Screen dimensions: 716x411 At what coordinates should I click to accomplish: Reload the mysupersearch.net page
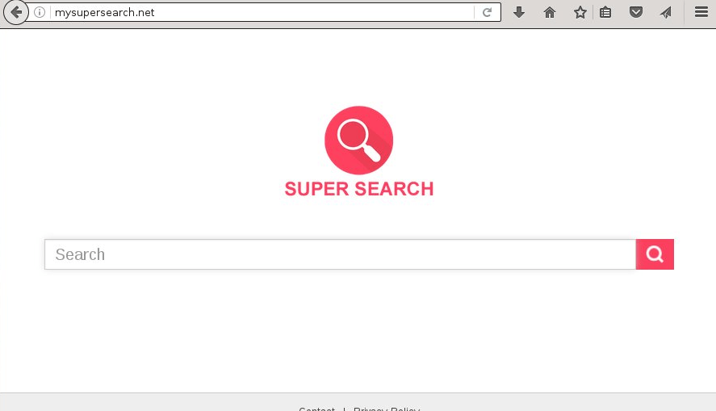(488, 12)
